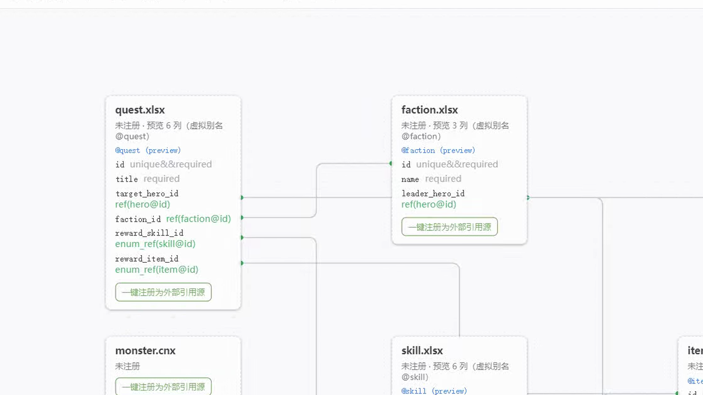This screenshot has height=395, width=703.
Task: Register quest.xlsx as external reference source
Action: point(163,292)
